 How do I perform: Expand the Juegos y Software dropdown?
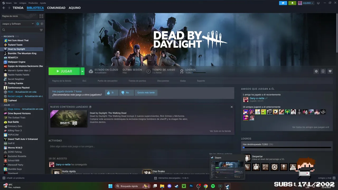(18, 24)
